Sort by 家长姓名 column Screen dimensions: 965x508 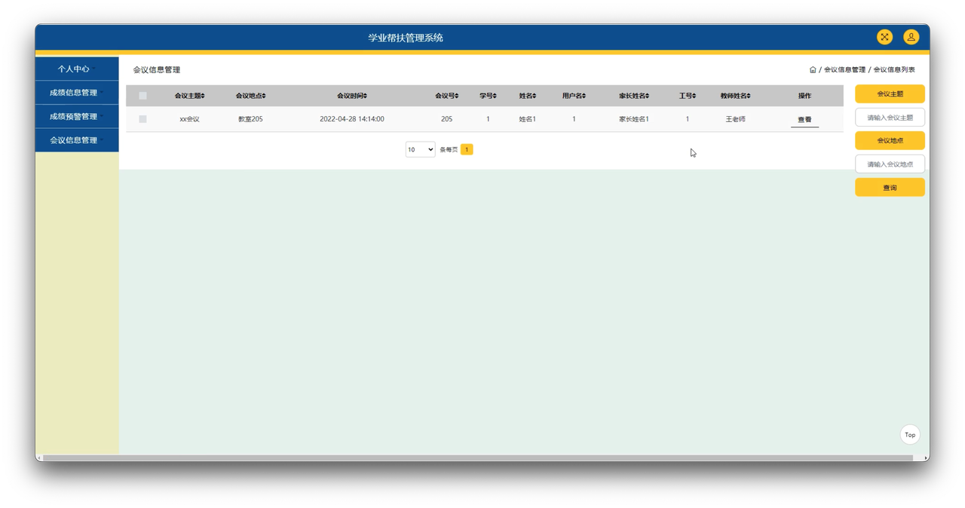634,96
